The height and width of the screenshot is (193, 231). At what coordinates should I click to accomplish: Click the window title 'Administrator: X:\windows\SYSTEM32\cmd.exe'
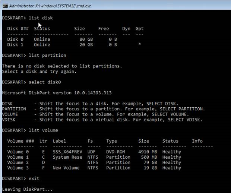(50, 6)
